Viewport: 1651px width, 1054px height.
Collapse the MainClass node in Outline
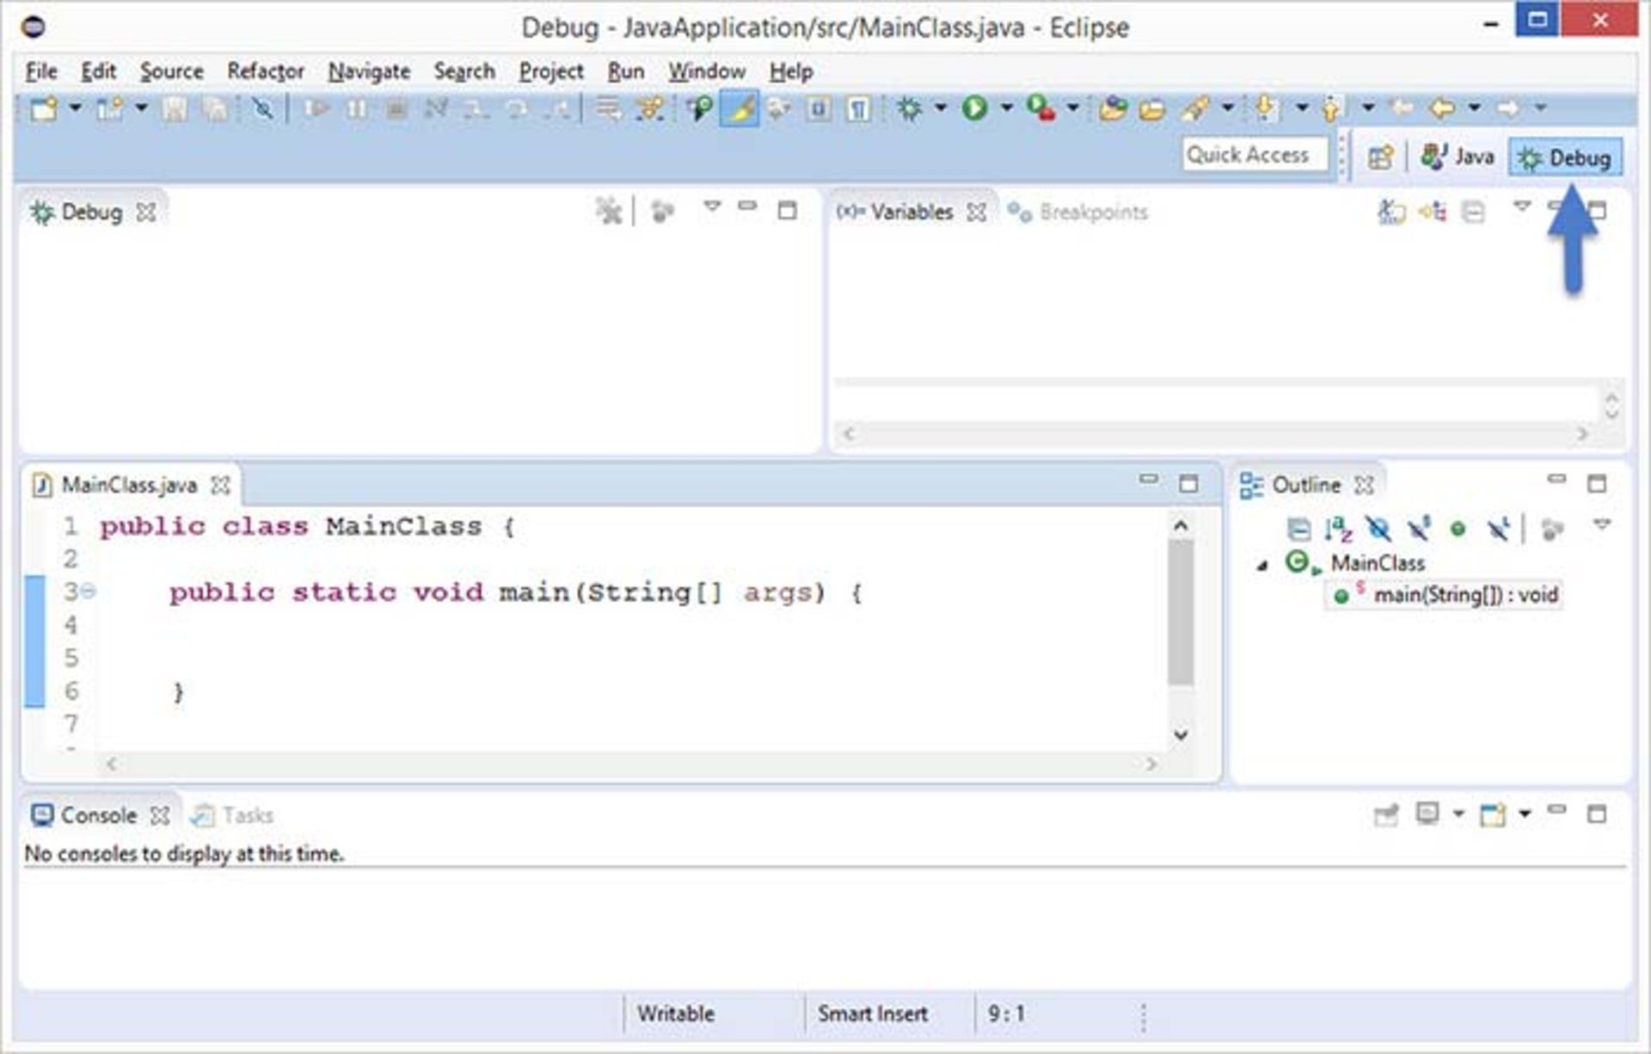tap(1262, 565)
